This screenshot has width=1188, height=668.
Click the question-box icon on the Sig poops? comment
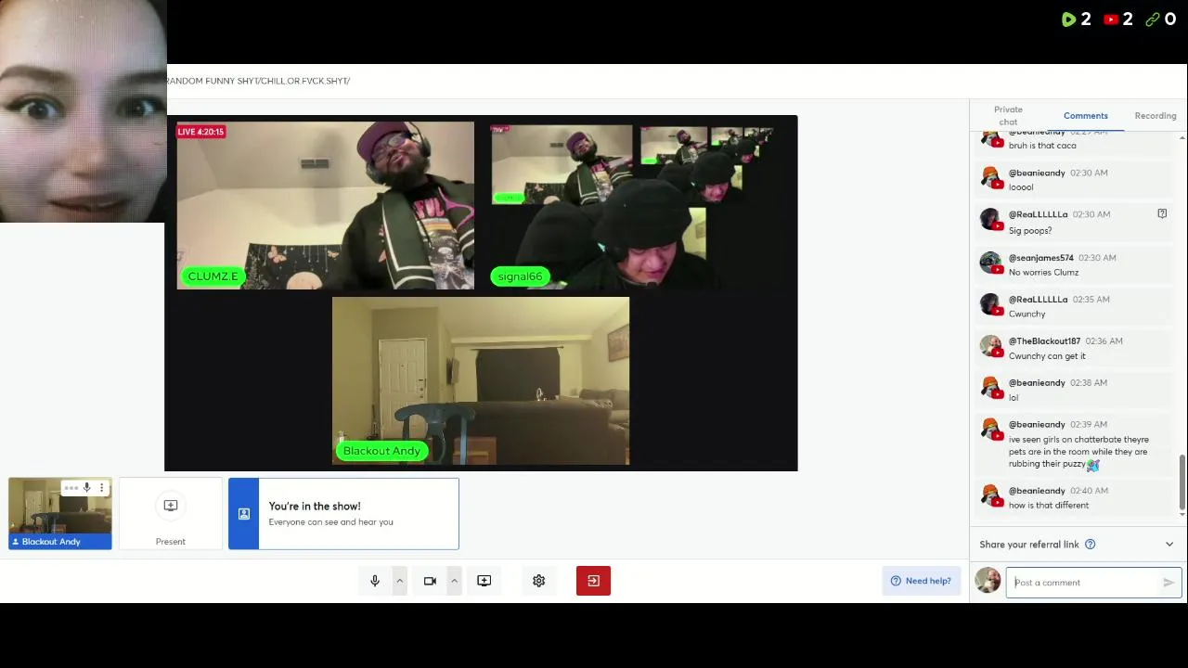click(1162, 214)
